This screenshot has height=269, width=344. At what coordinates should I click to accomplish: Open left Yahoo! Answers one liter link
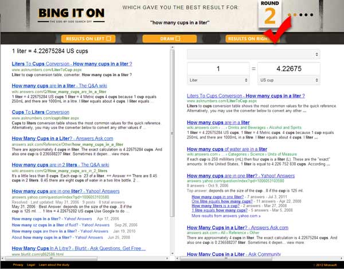(x=65, y=191)
